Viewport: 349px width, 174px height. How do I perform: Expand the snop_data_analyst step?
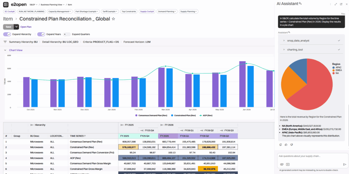click(x=284, y=41)
